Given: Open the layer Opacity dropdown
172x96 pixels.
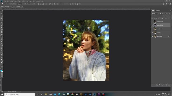Looking at the screenshot, I should click(169, 16).
